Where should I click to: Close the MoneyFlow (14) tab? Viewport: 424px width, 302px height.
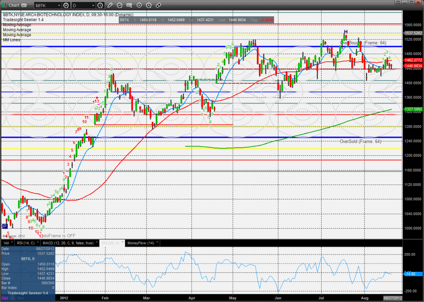pyautogui.click(x=157, y=243)
